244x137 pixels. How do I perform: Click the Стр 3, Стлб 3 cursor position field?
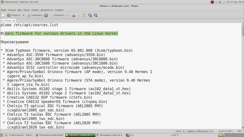pos(225,131)
